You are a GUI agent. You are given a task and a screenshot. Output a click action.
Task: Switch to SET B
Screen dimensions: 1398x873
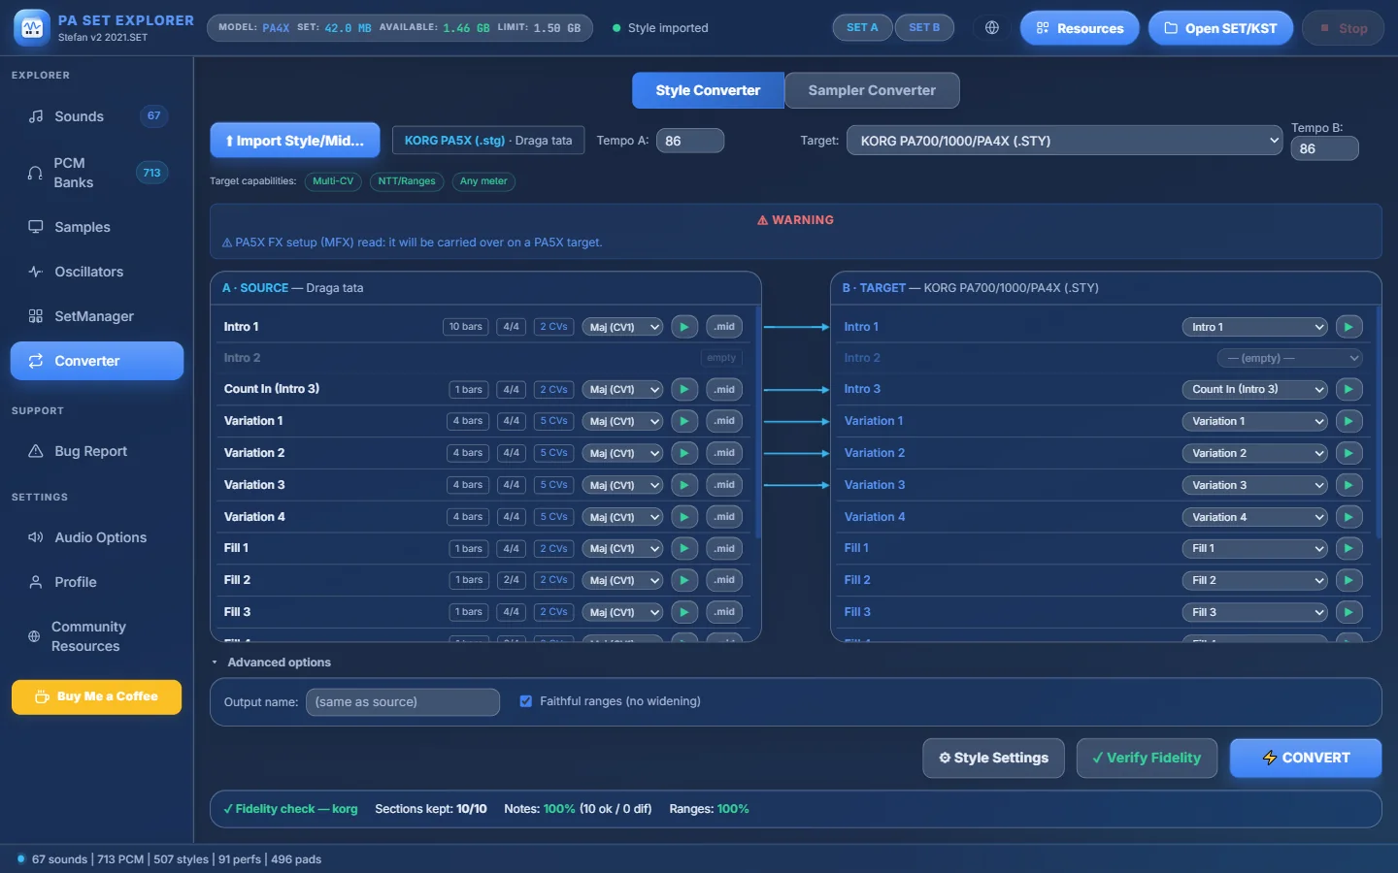[x=924, y=28]
